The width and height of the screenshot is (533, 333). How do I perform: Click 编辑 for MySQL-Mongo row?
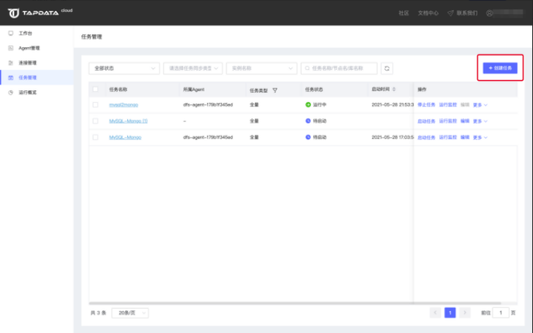point(465,137)
